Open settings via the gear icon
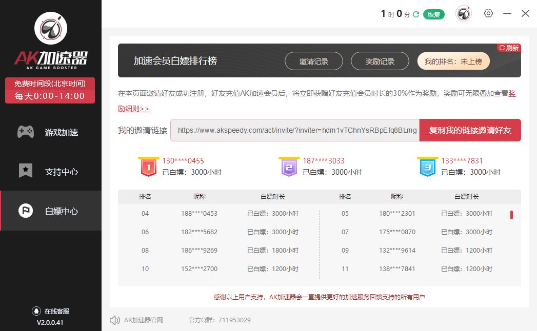Screen dimensions: 537x331 pos(488,14)
